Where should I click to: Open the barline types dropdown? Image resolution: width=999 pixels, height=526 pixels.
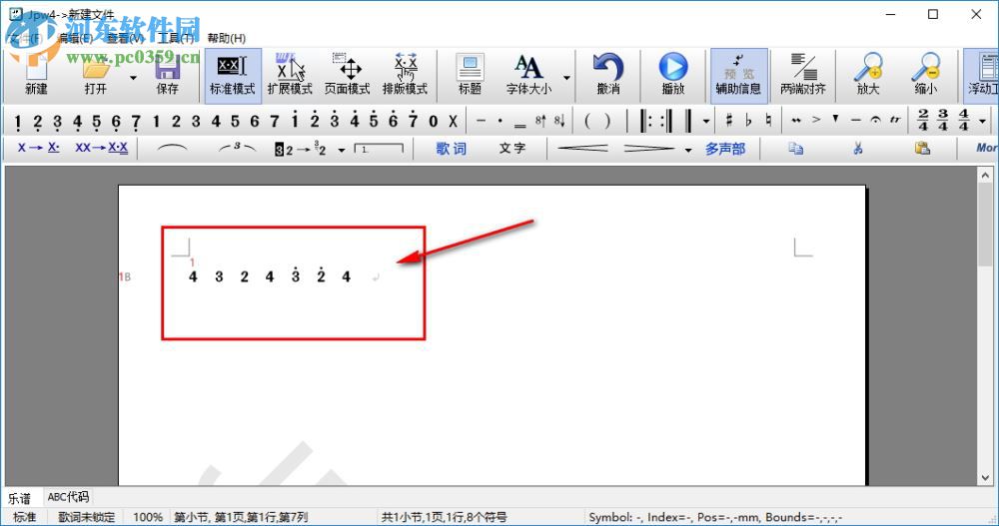coord(706,121)
